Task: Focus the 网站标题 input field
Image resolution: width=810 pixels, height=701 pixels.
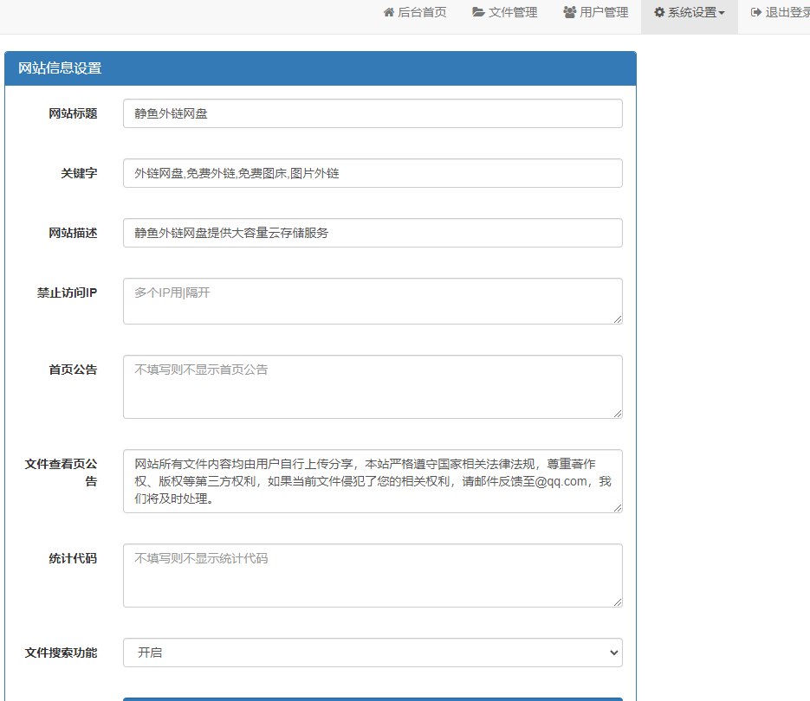Action: point(373,113)
